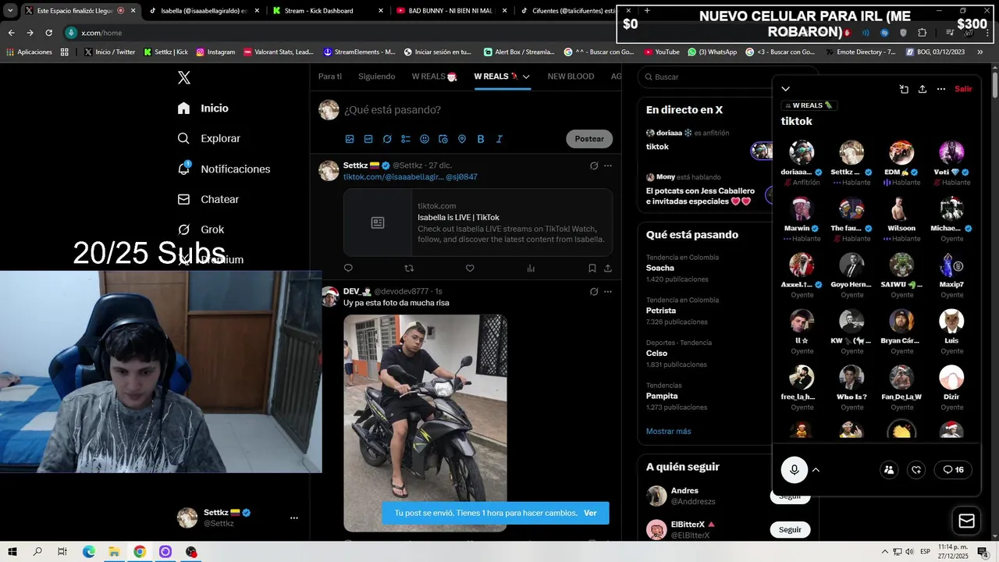Open the YouTube bookmark
The width and height of the screenshot is (999, 562).
tap(662, 52)
